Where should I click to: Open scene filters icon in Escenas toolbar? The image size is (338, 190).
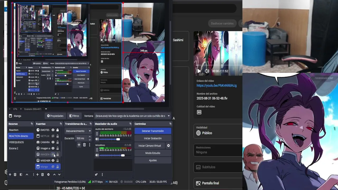tap(21, 174)
